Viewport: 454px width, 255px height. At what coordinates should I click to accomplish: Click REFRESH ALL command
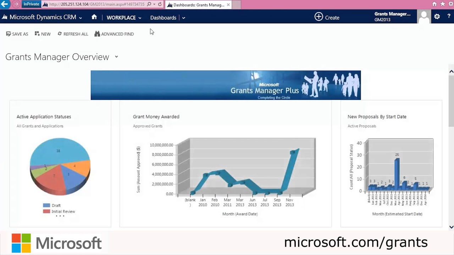(73, 34)
